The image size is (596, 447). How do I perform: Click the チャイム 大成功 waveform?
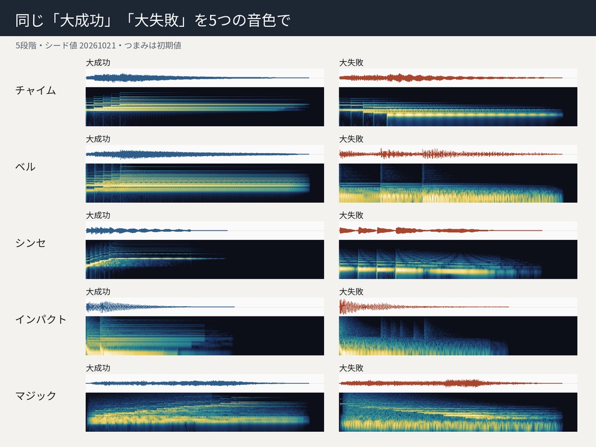click(205, 77)
